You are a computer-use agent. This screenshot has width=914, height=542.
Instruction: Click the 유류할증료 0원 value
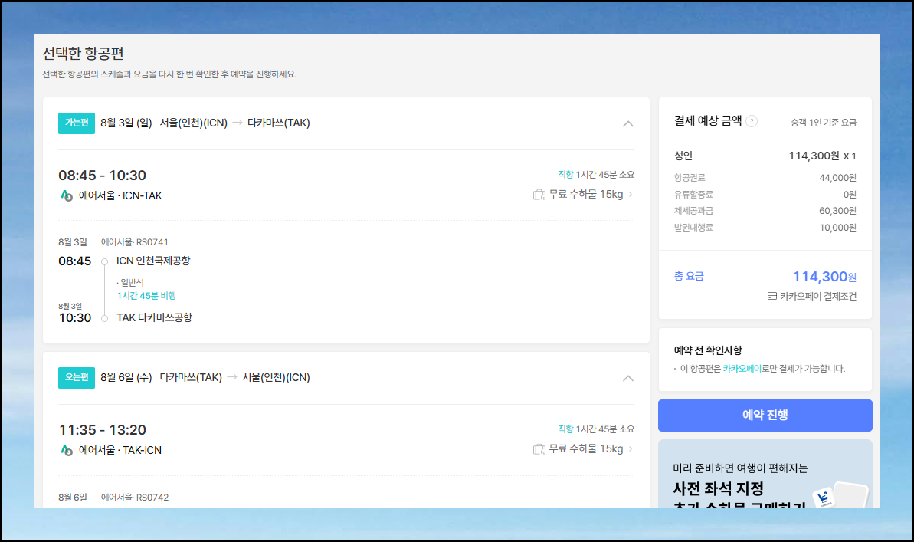click(x=850, y=194)
